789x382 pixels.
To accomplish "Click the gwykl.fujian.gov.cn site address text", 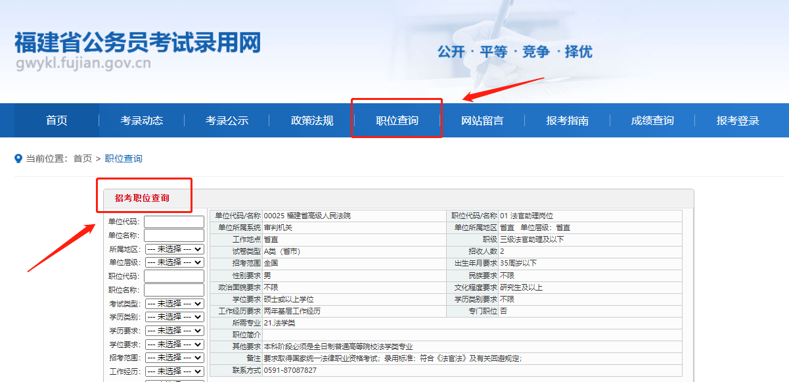I will click(83, 64).
